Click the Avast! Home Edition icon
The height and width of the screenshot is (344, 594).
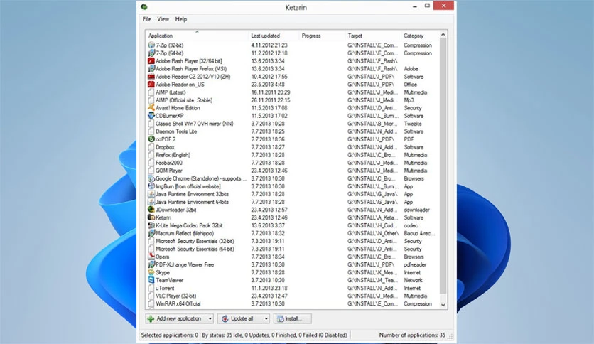tap(151, 108)
